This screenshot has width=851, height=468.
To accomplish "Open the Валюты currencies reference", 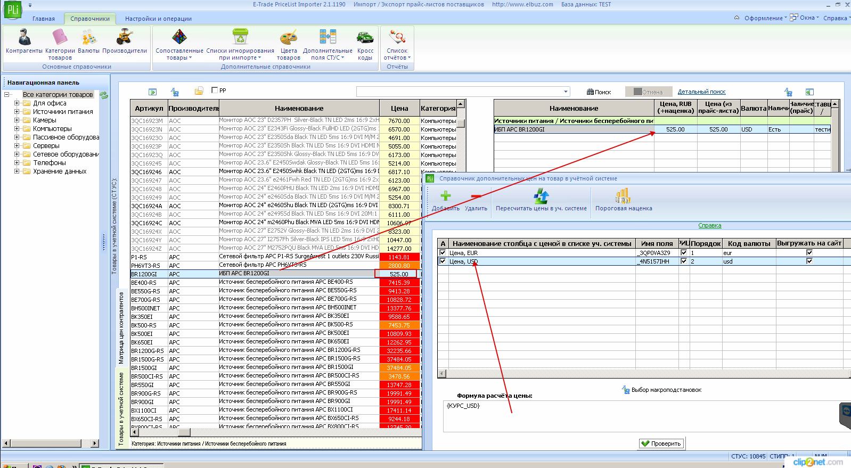I will pos(88,42).
